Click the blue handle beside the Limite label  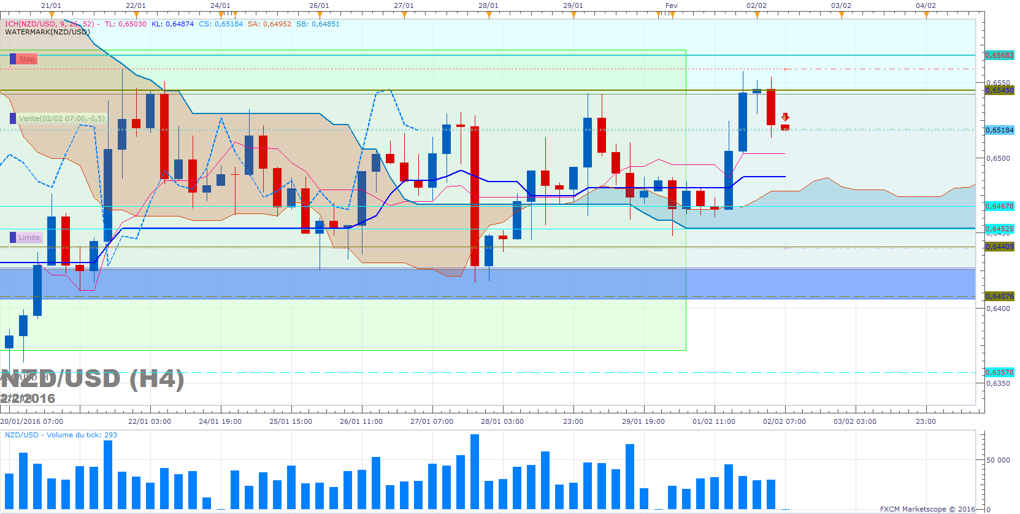(13, 237)
